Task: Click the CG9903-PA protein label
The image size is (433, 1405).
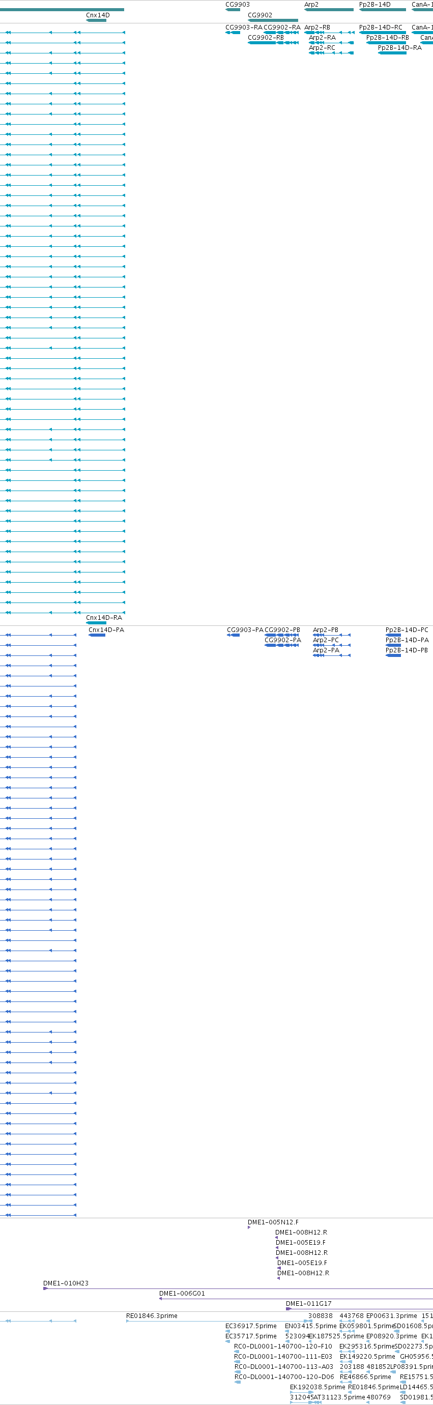Action: 245,630
